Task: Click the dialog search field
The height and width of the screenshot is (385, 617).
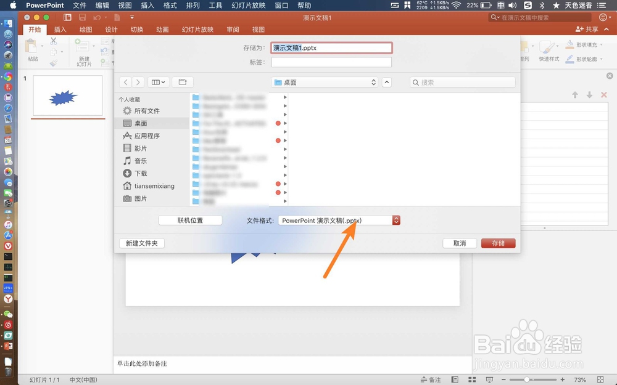Action: (x=463, y=82)
